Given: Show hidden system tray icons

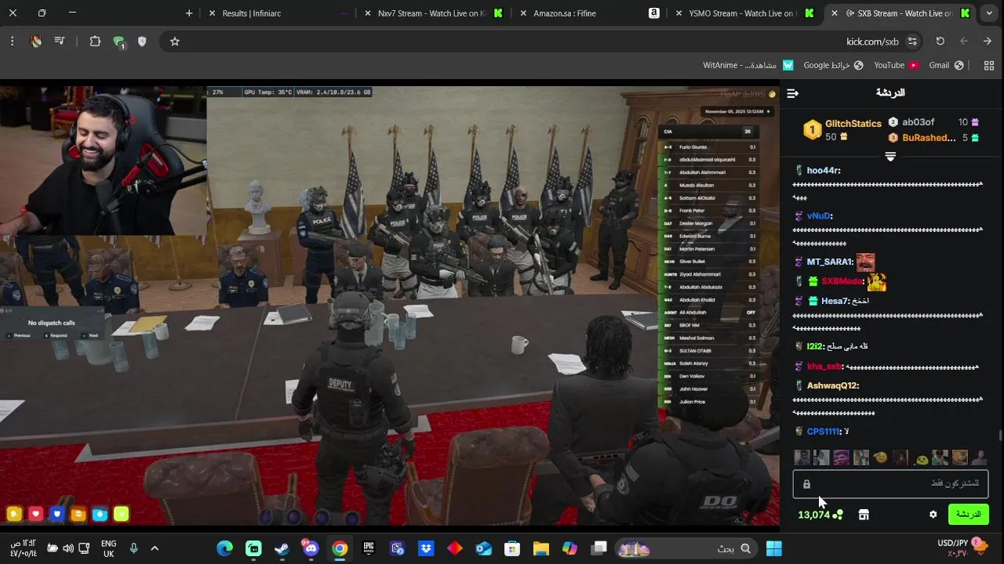Looking at the screenshot, I should (x=155, y=548).
